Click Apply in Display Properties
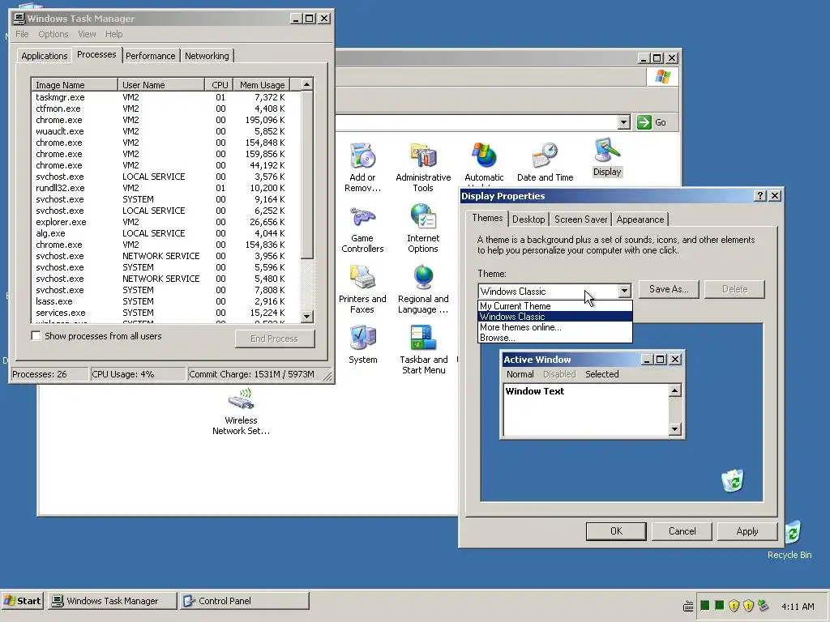830x622 pixels. coord(747,531)
